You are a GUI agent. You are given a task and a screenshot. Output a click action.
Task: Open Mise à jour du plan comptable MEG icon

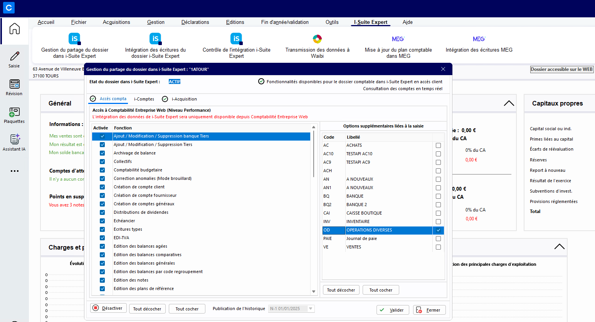click(x=398, y=39)
